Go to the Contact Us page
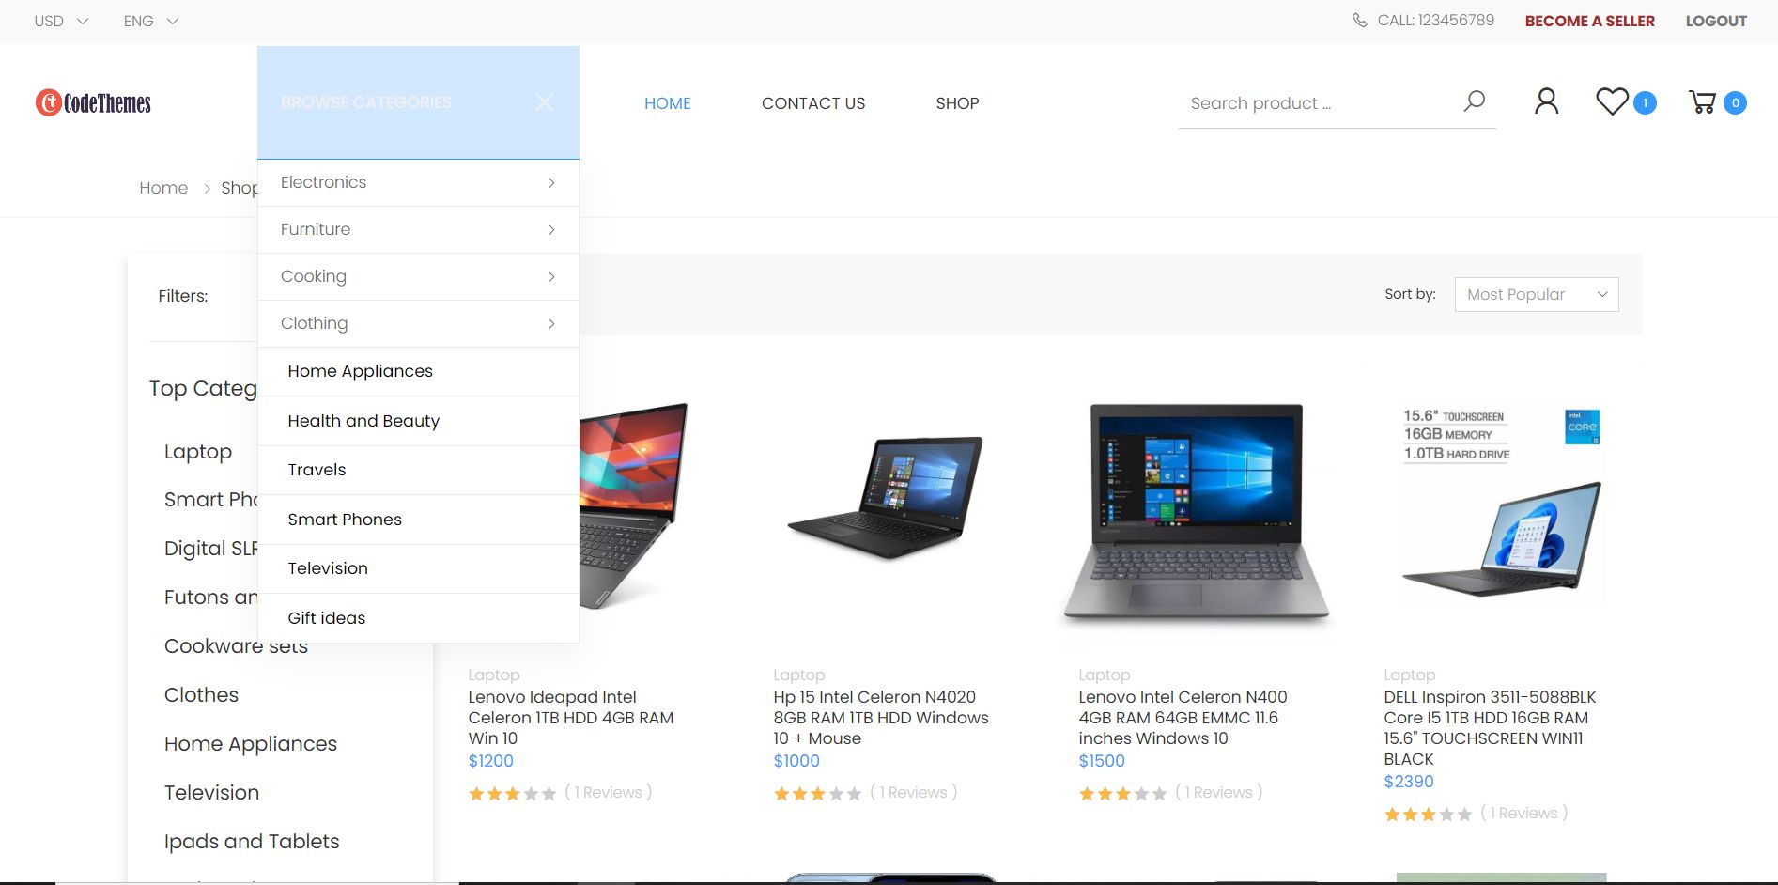The width and height of the screenshot is (1778, 885). tap(813, 103)
